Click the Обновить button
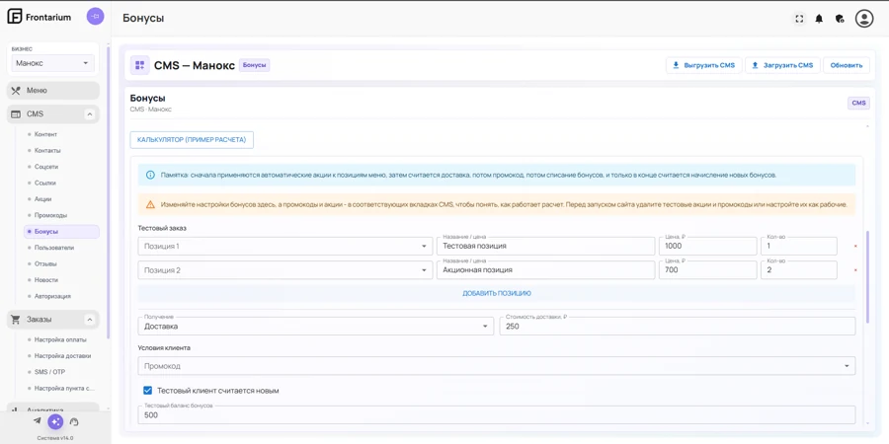Image resolution: width=889 pixels, height=444 pixels. tap(847, 65)
